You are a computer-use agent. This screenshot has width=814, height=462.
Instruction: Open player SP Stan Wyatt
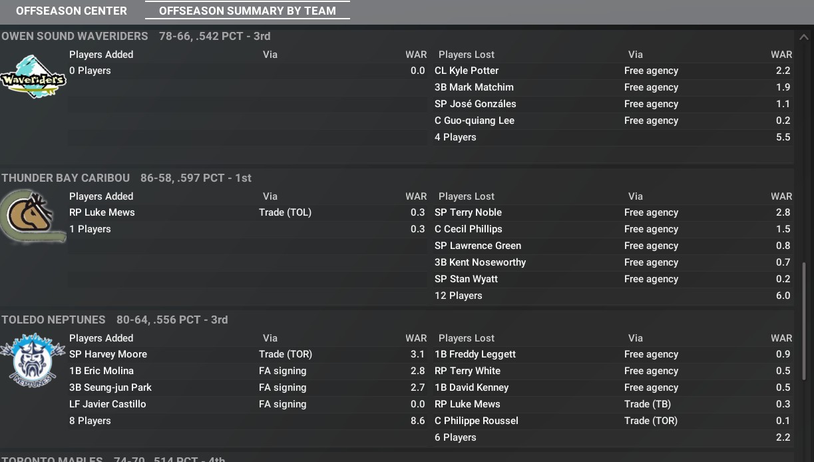pyautogui.click(x=466, y=279)
